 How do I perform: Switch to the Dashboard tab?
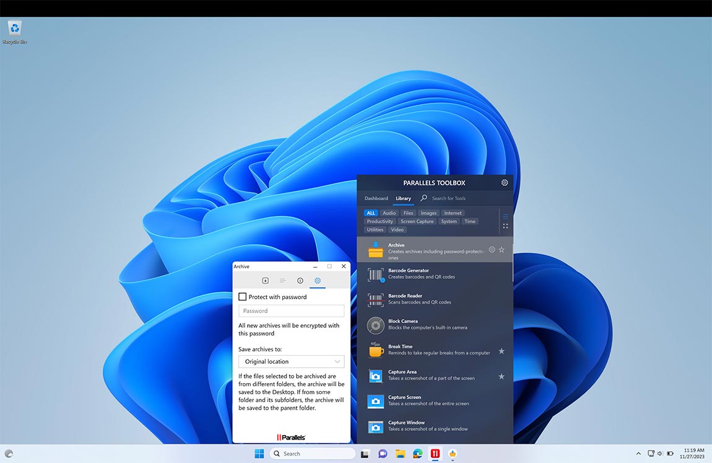(x=376, y=198)
